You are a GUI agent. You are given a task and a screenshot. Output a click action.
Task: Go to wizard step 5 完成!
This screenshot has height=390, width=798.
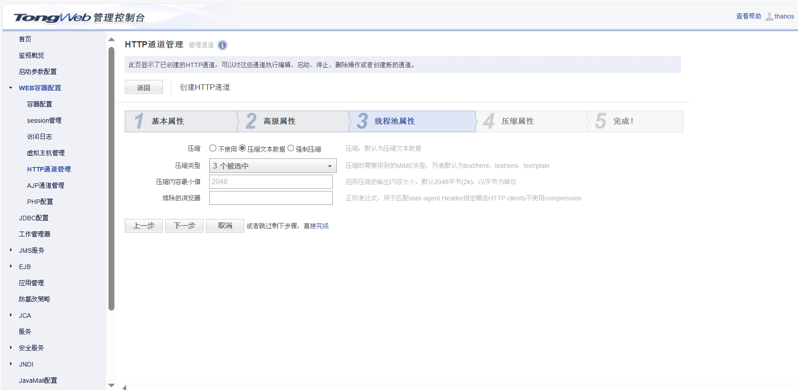(x=635, y=121)
